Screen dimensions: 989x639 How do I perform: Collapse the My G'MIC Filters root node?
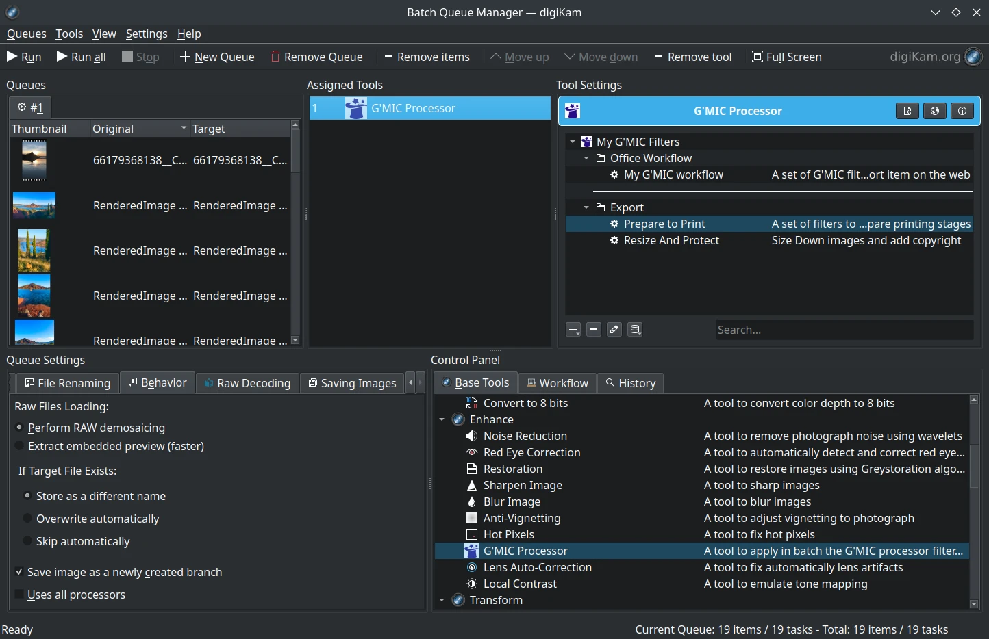pyautogui.click(x=573, y=142)
